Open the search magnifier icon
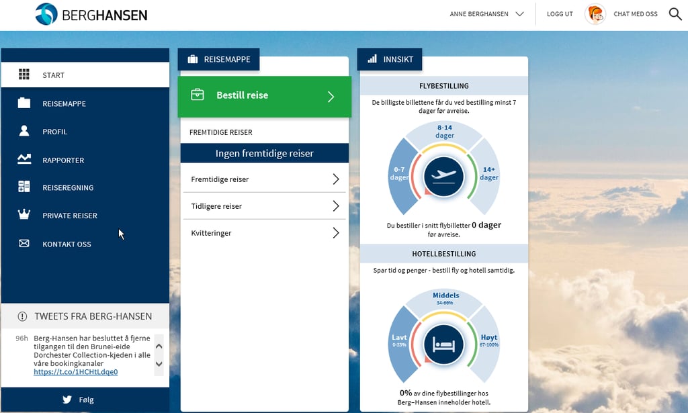This screenshot has height=413, width=688. pyautogui.click(x=675, y=14)
